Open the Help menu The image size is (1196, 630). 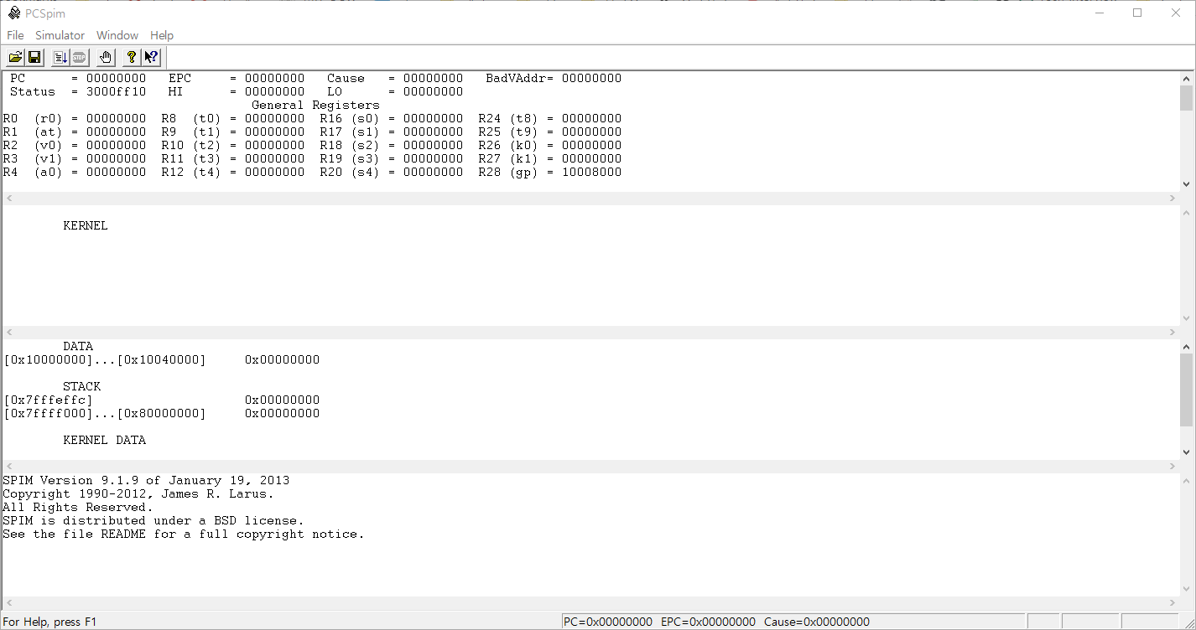162,35
